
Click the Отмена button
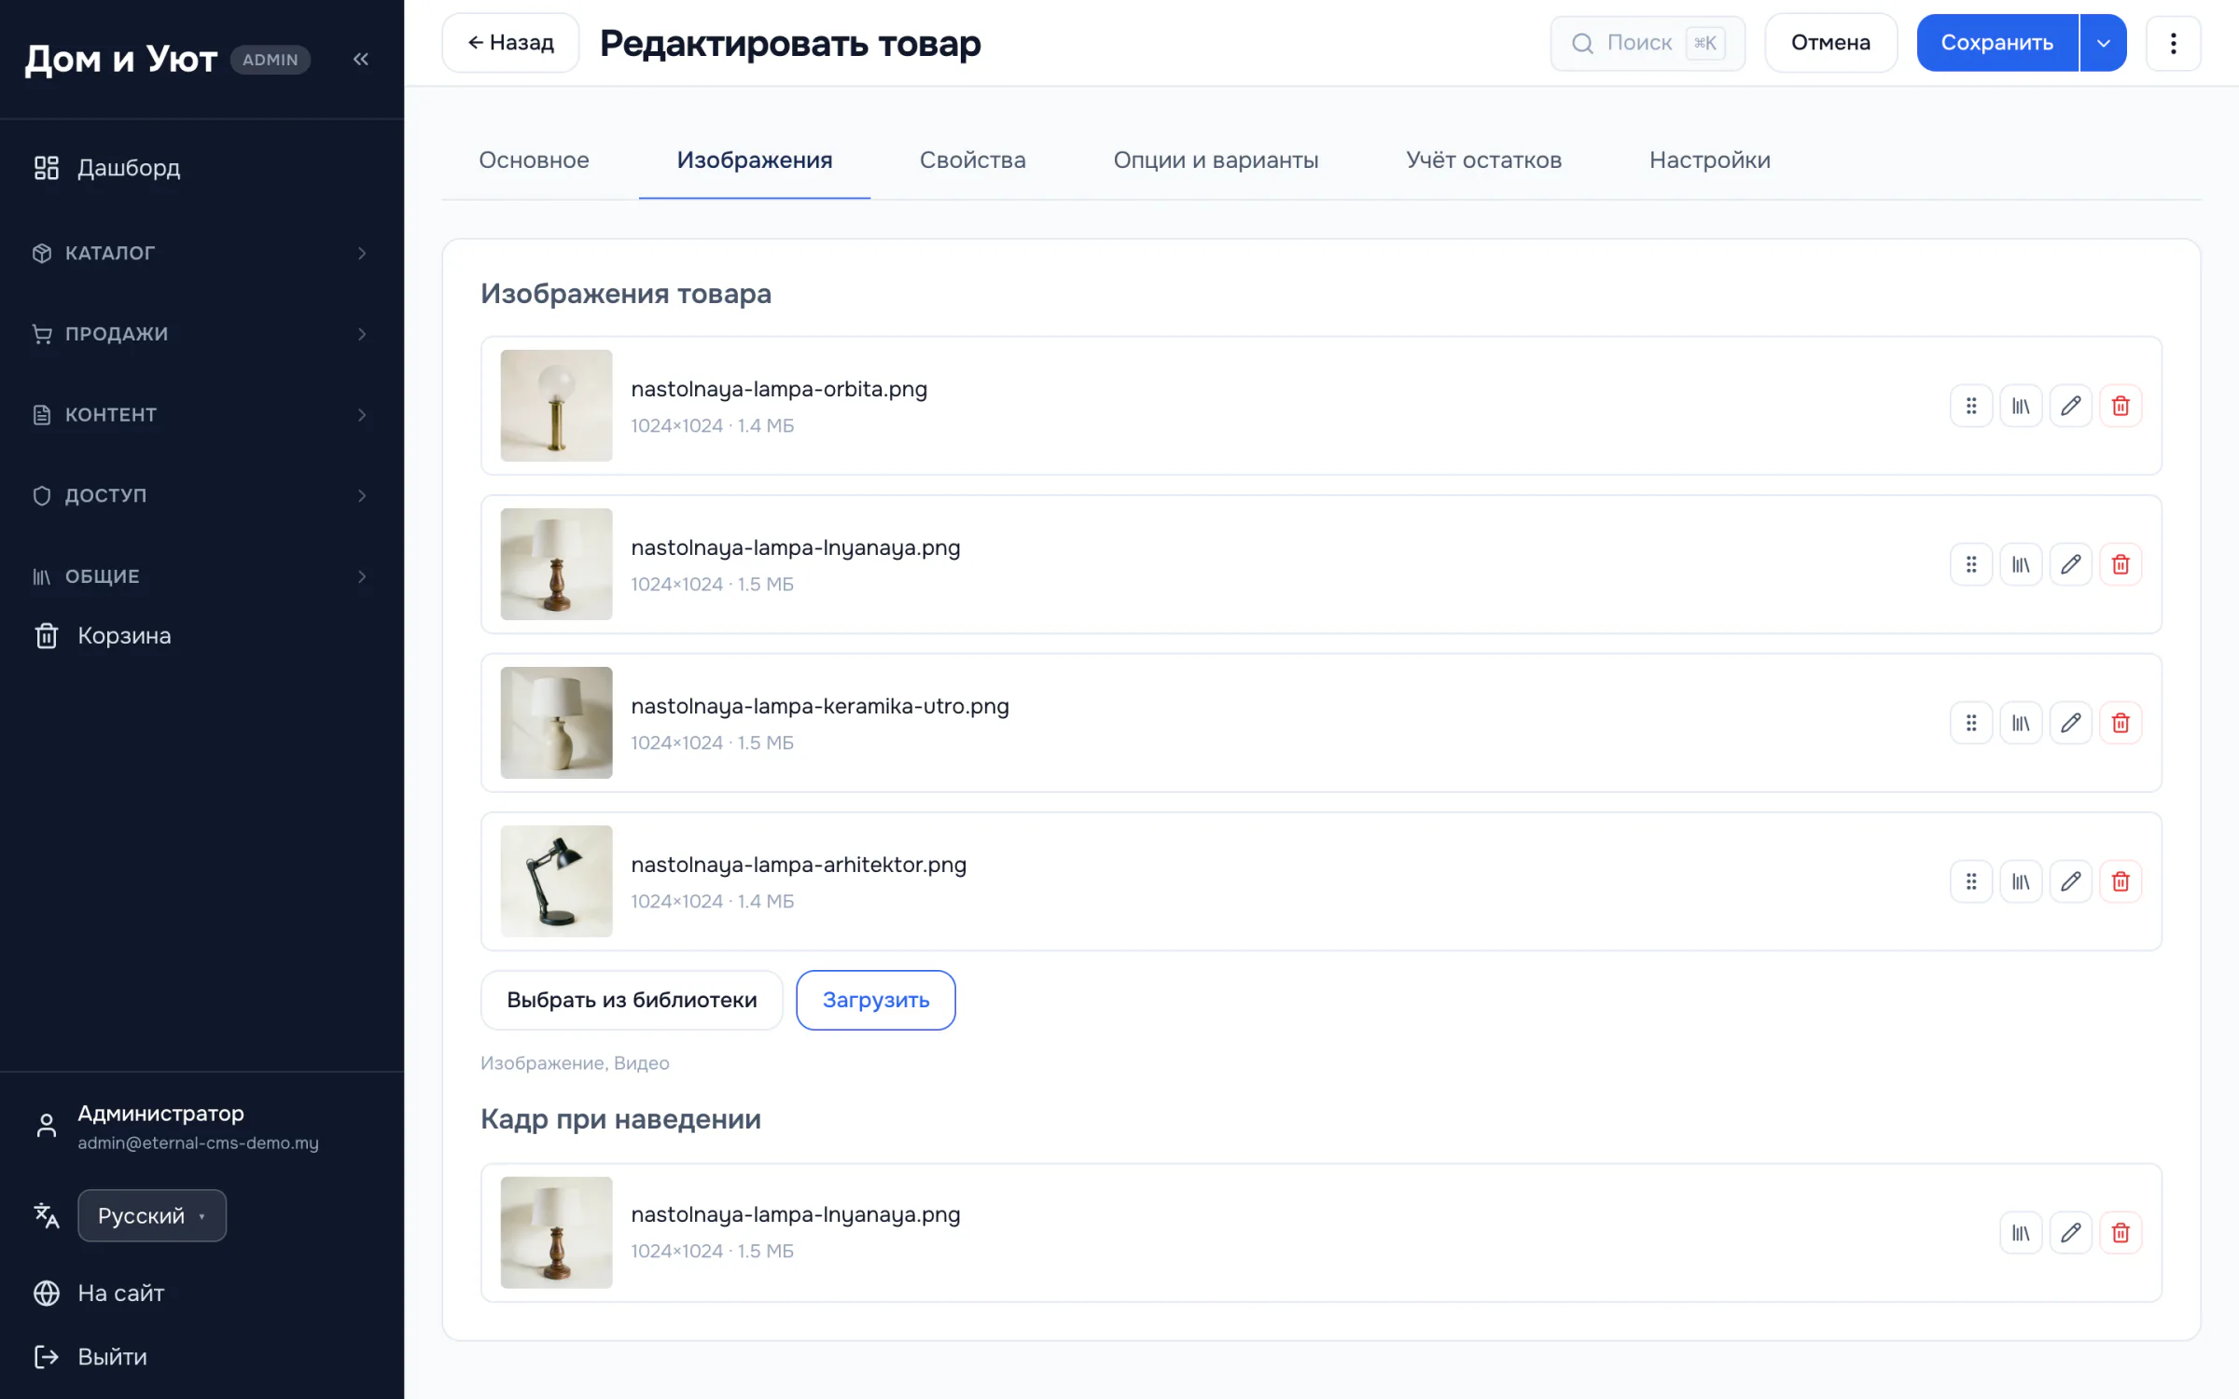click(1830, 43)
